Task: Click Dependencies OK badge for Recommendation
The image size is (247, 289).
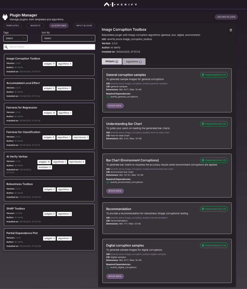Action: coord(214,209)
